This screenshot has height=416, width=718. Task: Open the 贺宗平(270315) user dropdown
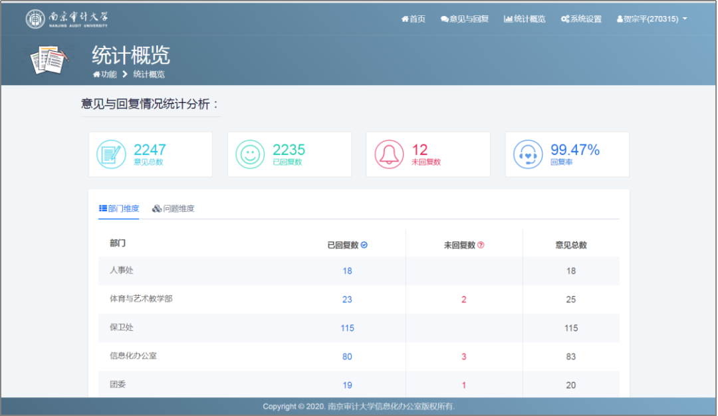pos(652,19)
